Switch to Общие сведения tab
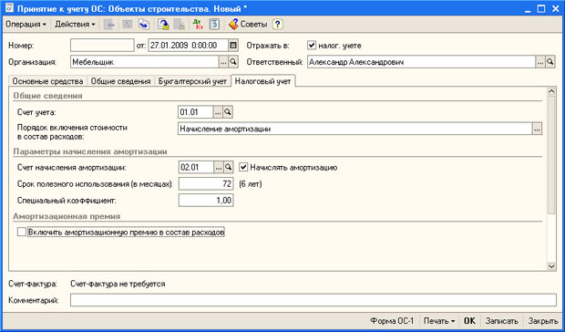The width and height of the screenshot is (565, 332). pyautogui.click(x=120, y=81)
